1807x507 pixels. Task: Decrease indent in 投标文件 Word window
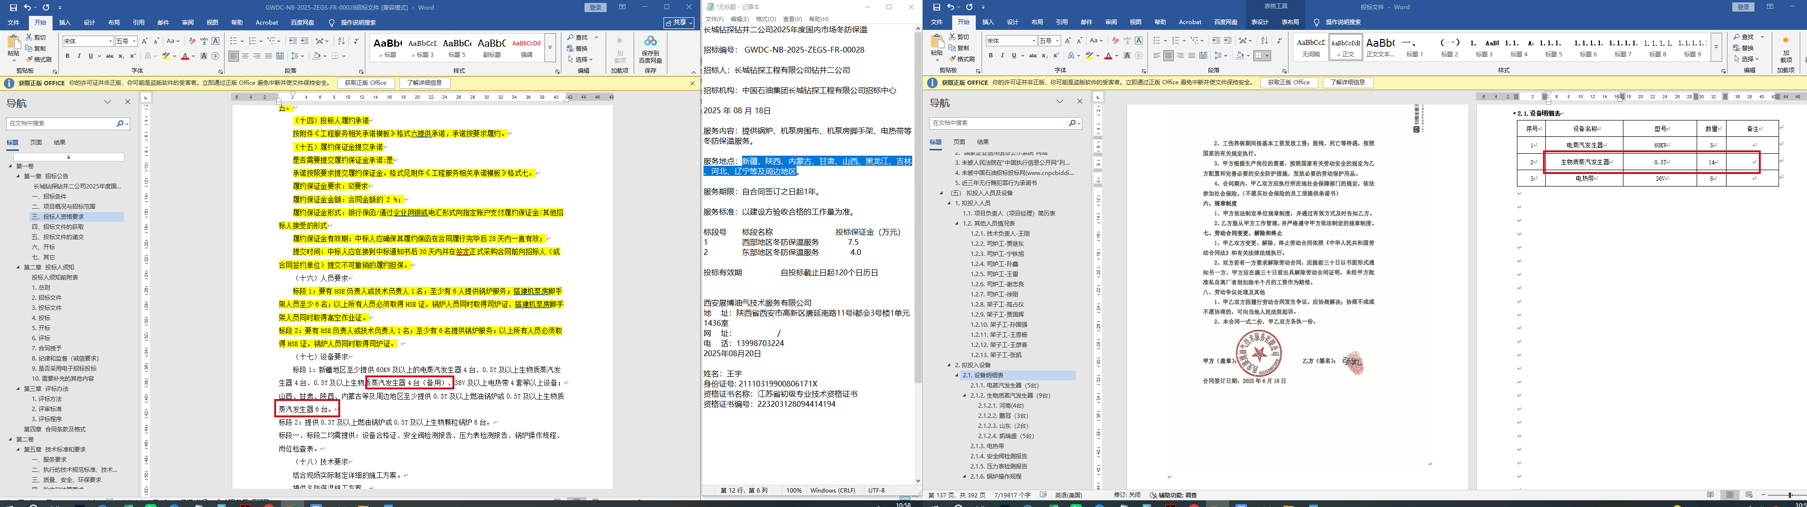point(1216,40)
